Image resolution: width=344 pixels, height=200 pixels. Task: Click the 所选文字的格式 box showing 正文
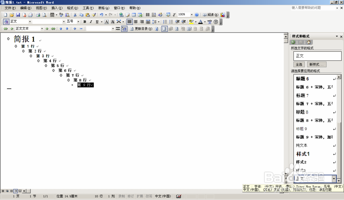tap(318, 56)
